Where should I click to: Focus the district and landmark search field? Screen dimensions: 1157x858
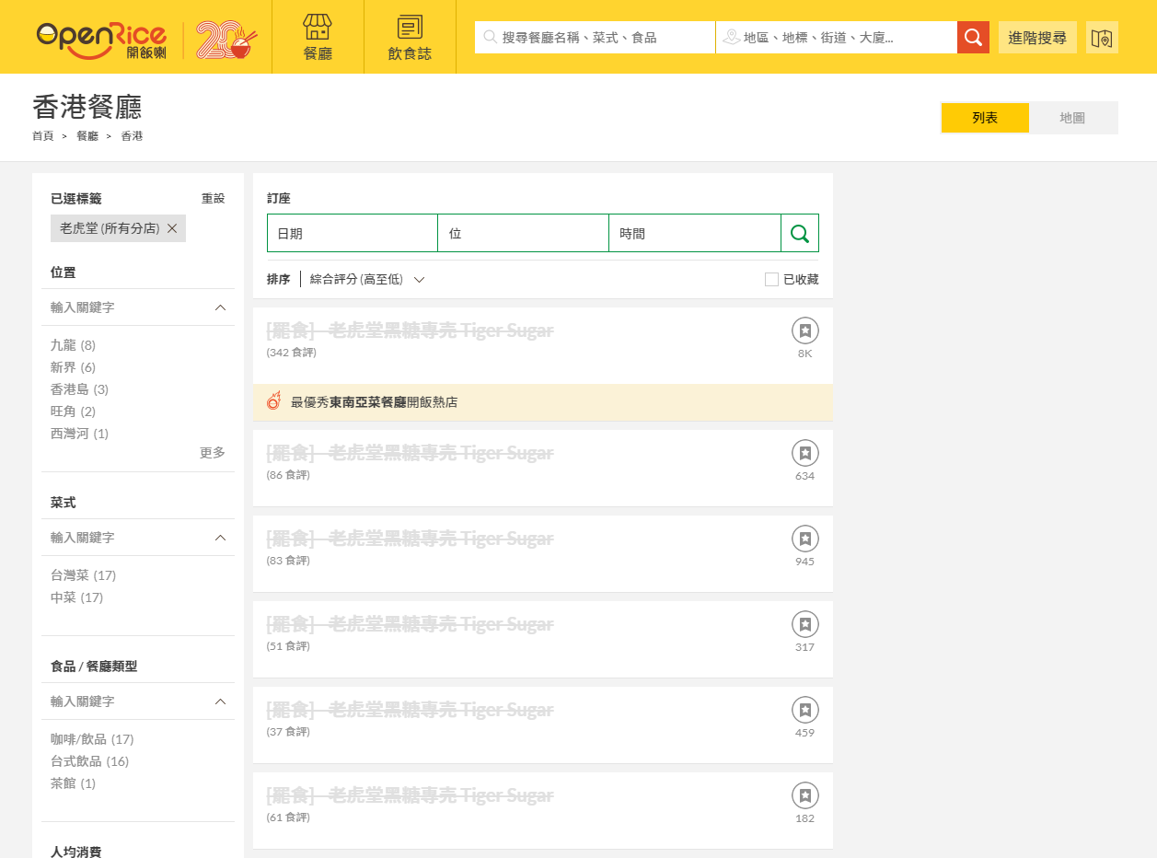837,38
